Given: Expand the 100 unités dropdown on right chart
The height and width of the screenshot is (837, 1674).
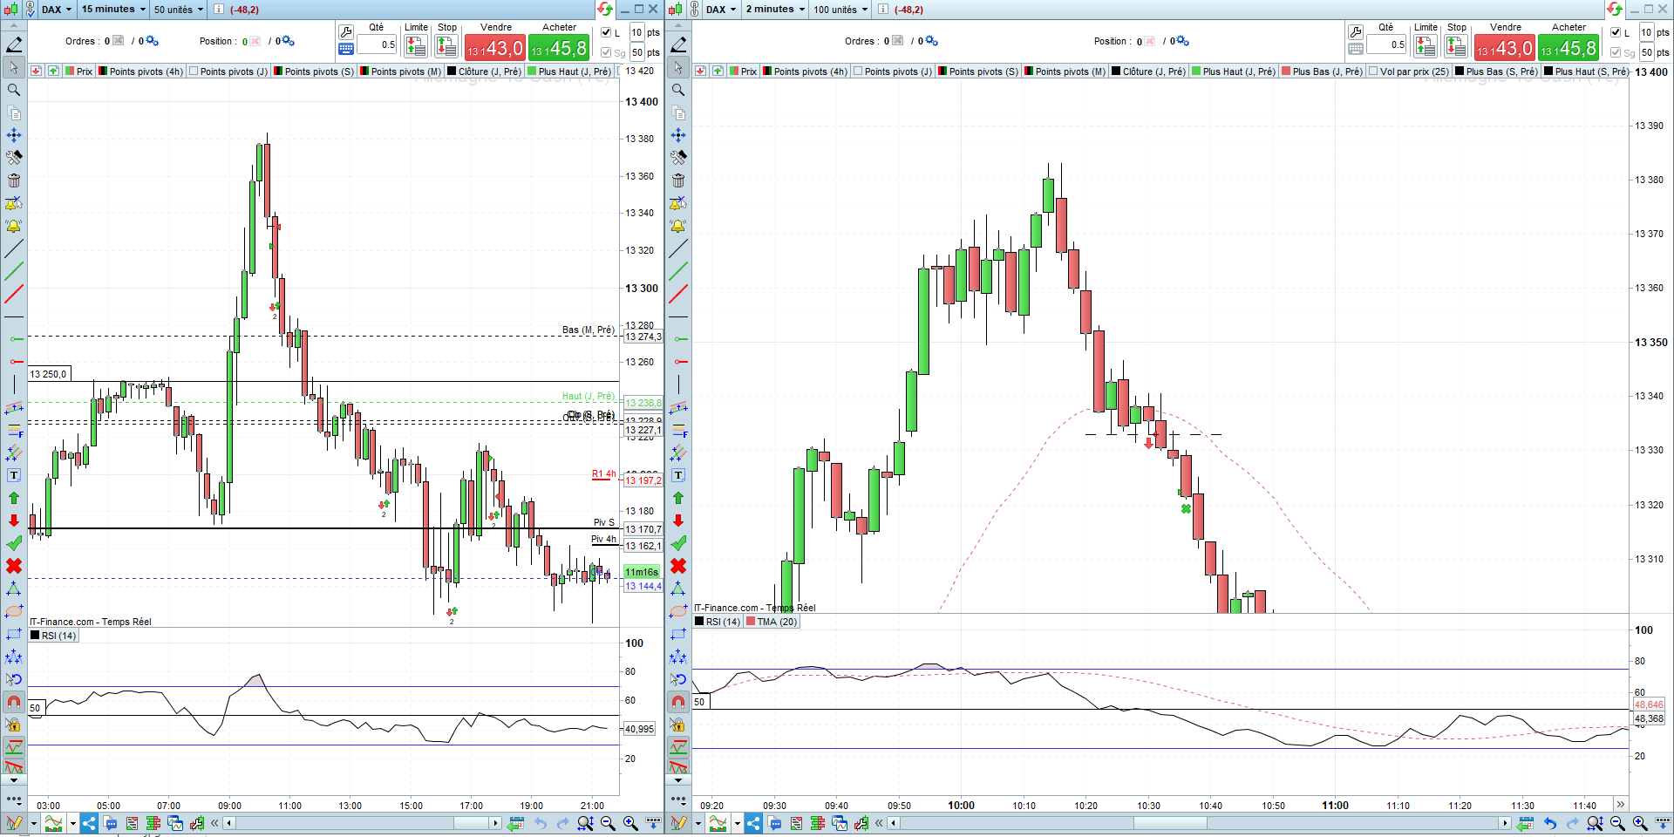Looking at the screenshot, I should [x=840, y=10].
